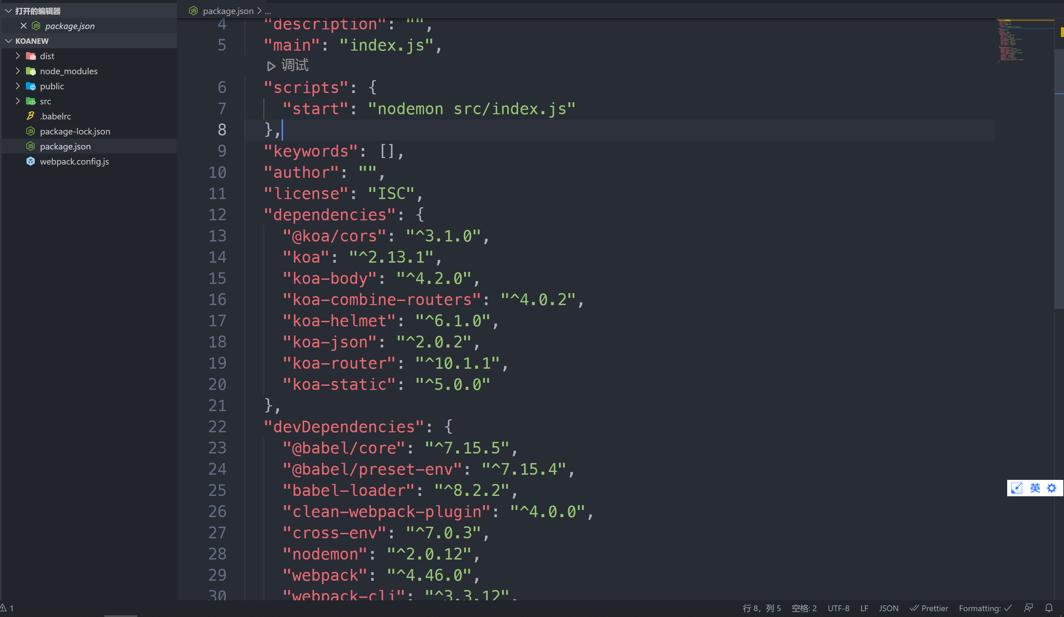Click the "dependencies" key on line 12
This screenshot has width=1064, height=617.
pos(329,214)
